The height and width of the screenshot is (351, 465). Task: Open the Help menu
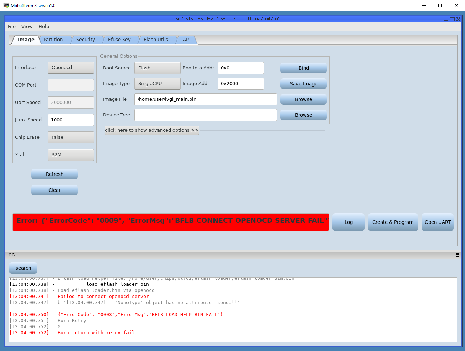pos(44,27)
